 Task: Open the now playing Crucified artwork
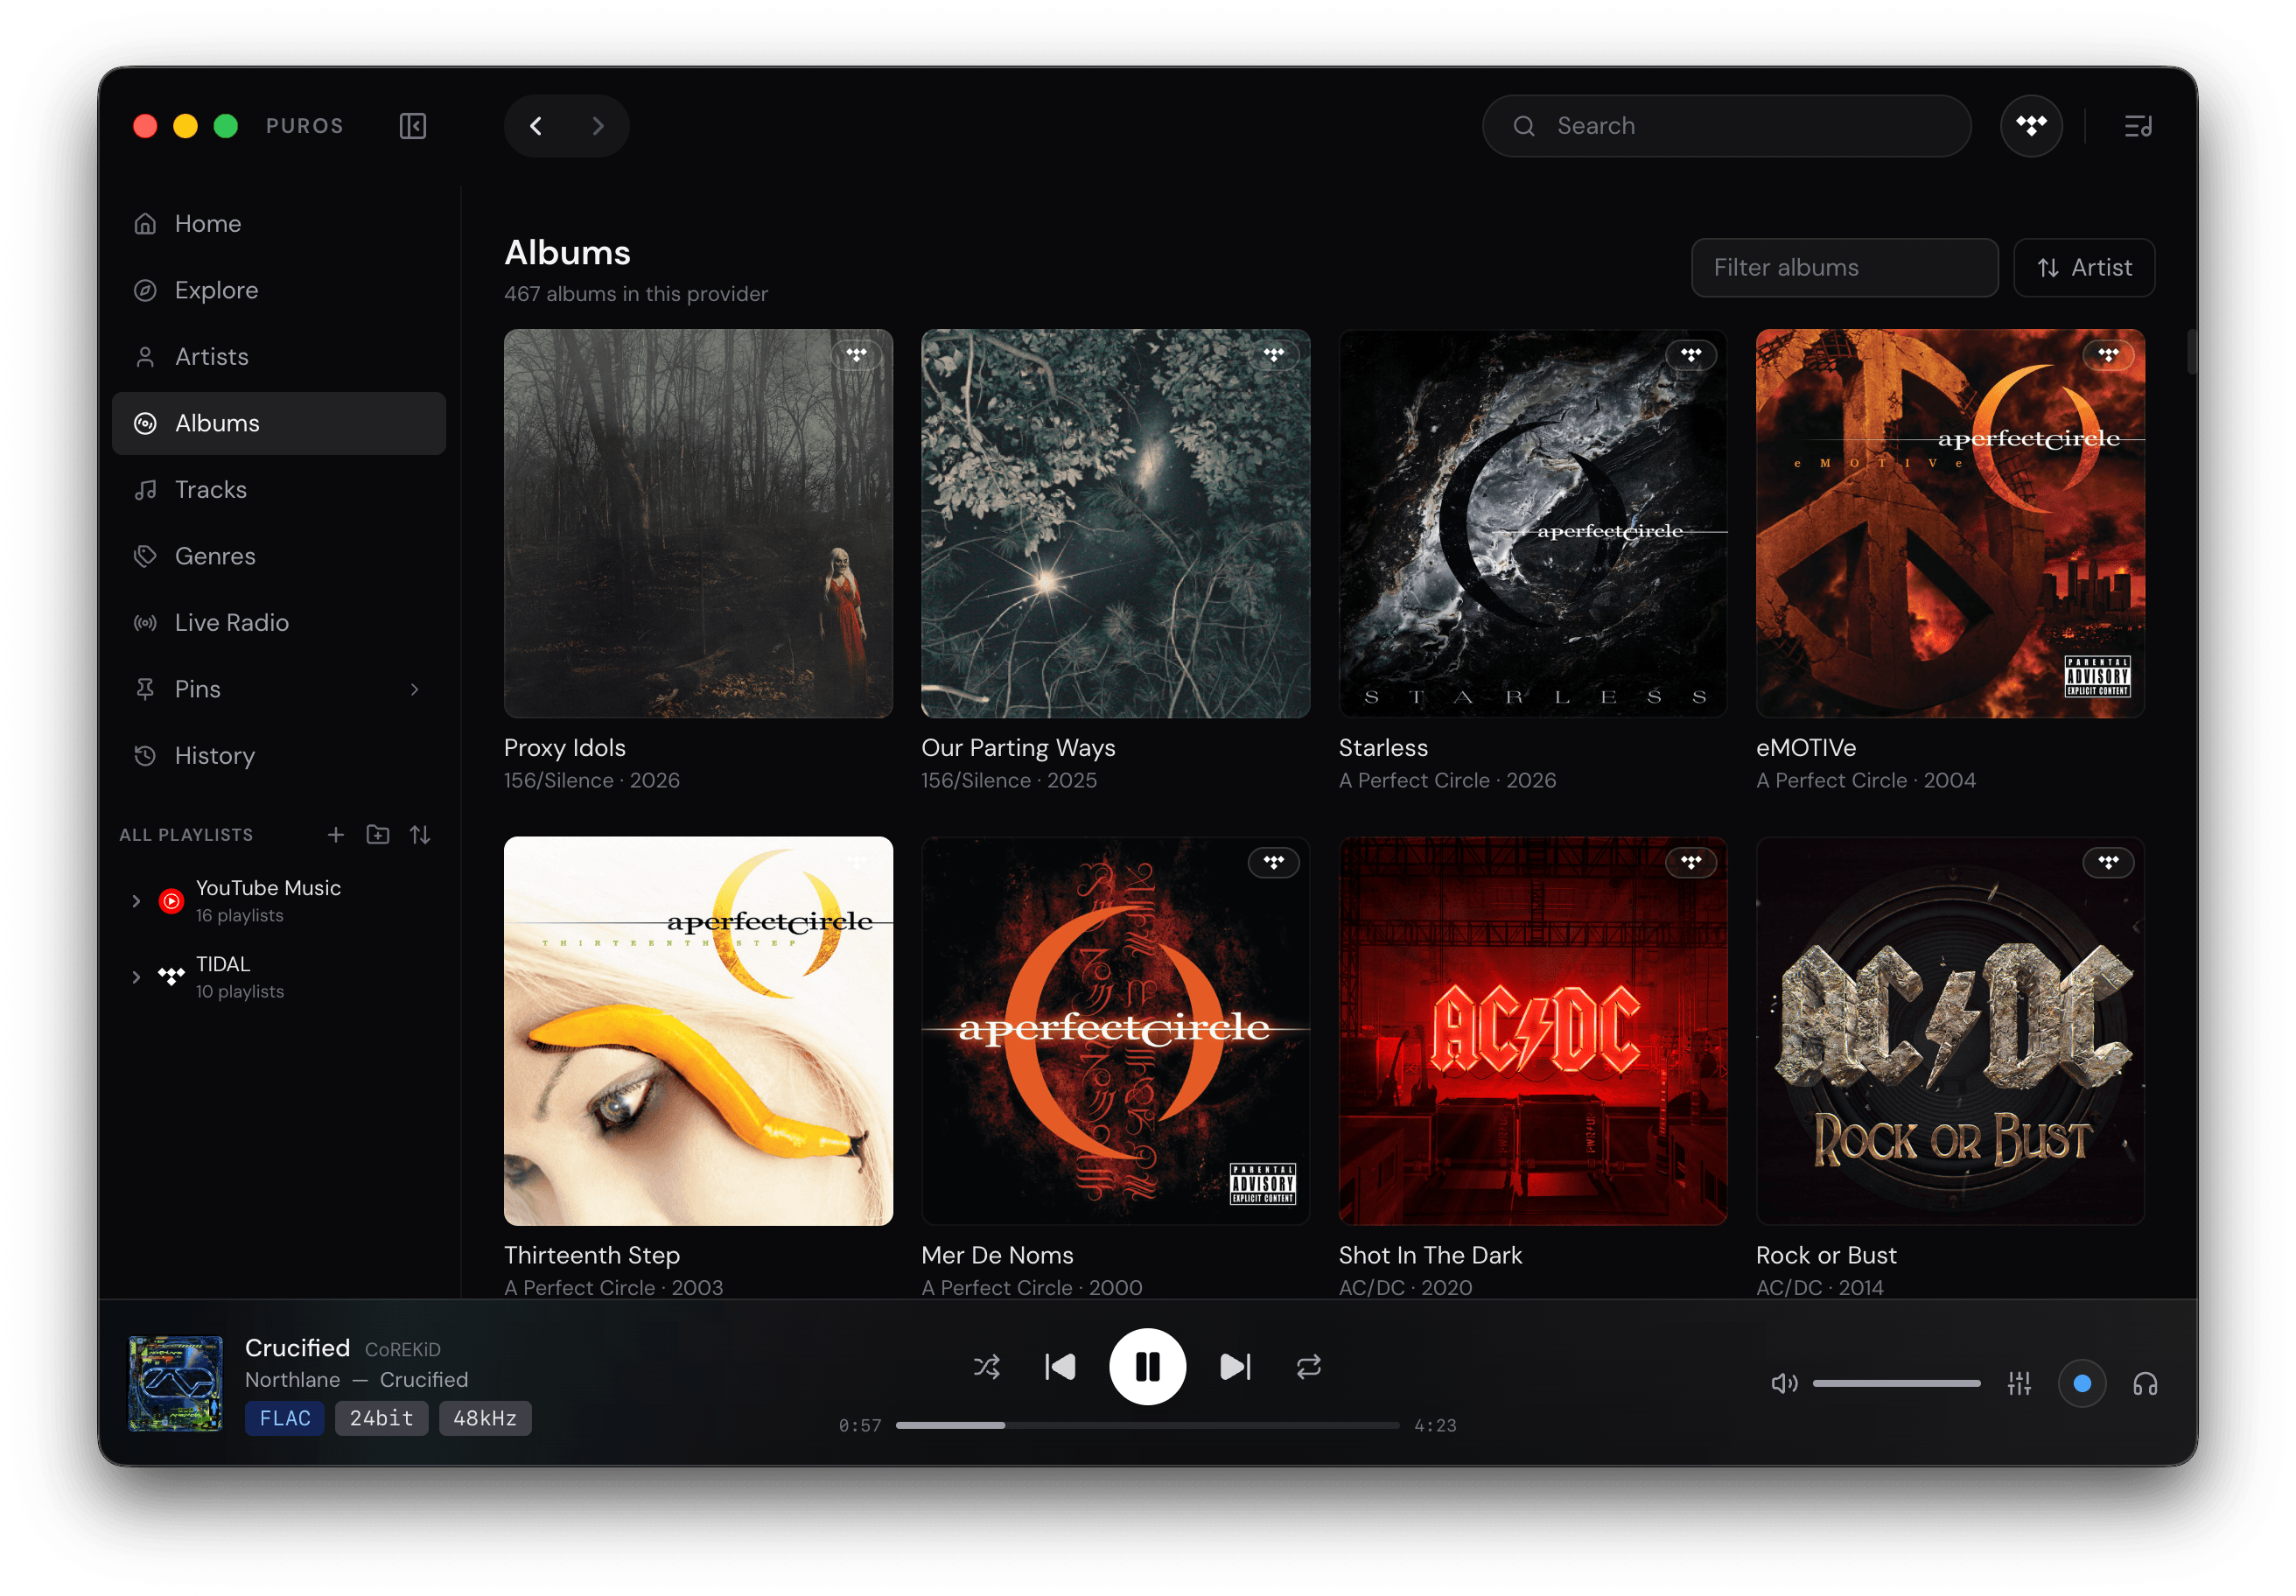point(175,1383)
